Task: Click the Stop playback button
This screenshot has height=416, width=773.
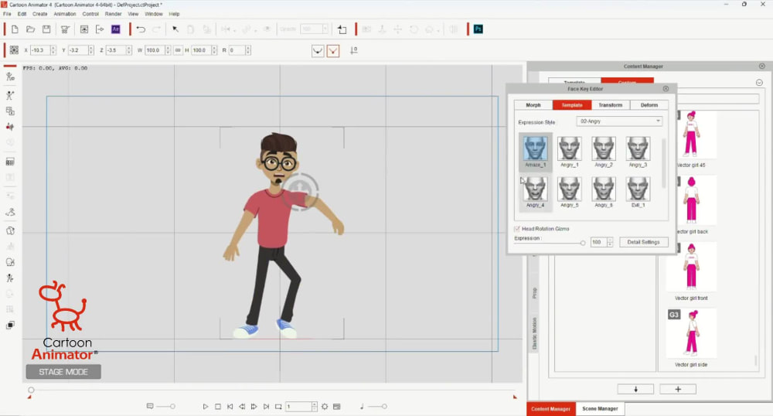Action: (218, 407)
